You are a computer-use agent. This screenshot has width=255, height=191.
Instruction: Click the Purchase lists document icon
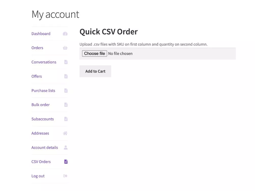click(x=66, y=90)
